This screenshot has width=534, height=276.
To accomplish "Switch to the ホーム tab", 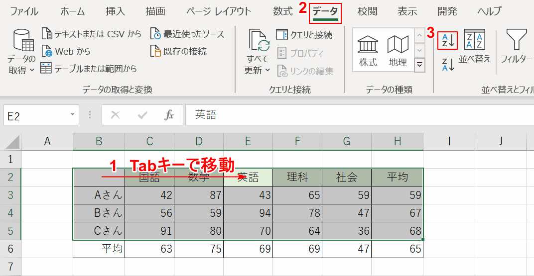I will pyautogui.click(x=73, y=11).
